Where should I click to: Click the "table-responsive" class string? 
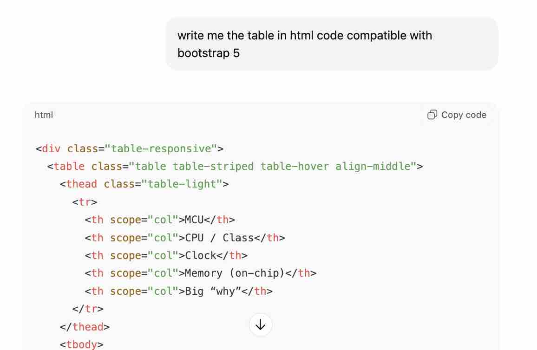[161, 149]
